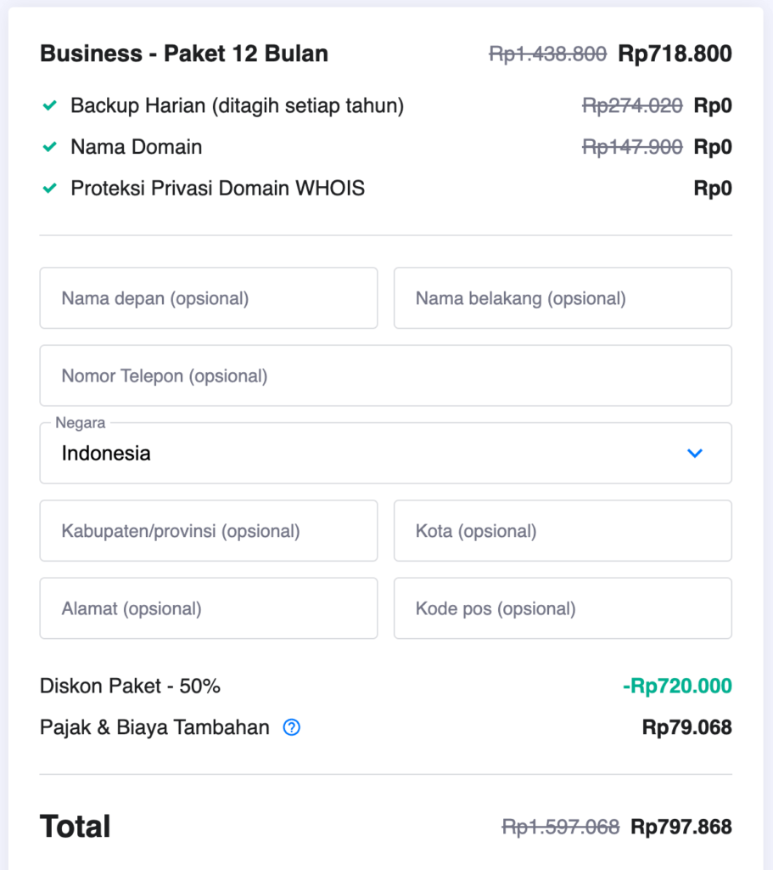This screenshot has height=870, width=773.
Task: Click the Kabupaten/provinsi input field
Action: pyautogui.click(x=209, y=531)
